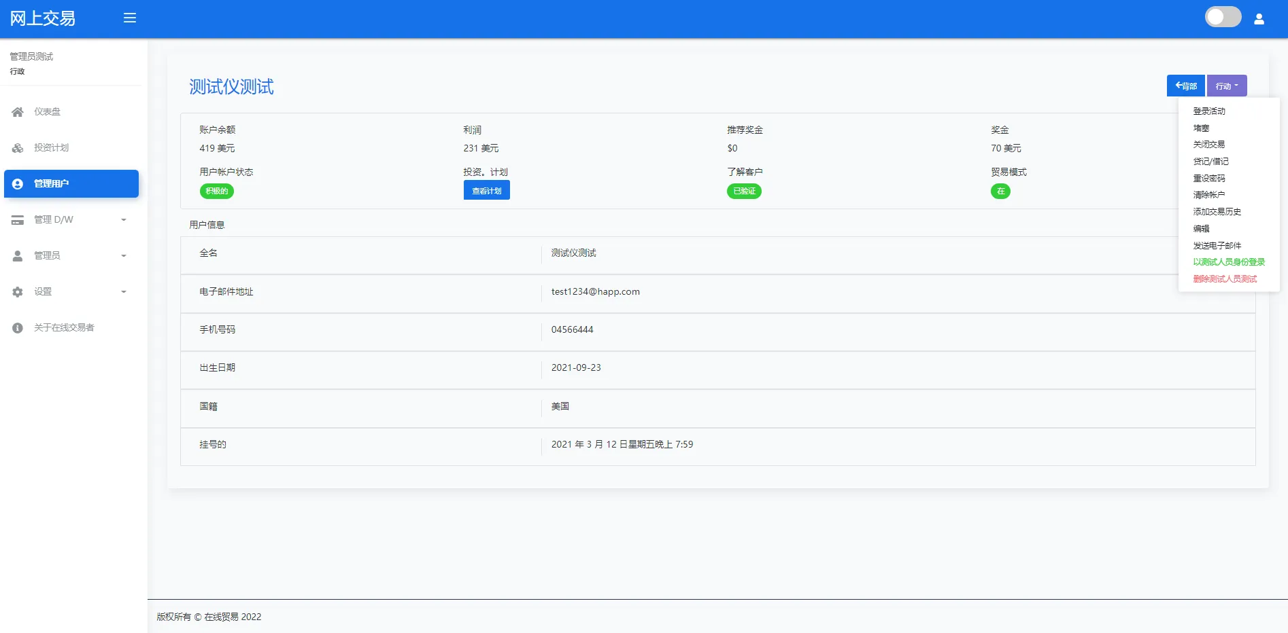Click the 已验证 verification badge
The height and width of the screenshot is (633, 1288).
click(x=744, y=191)
